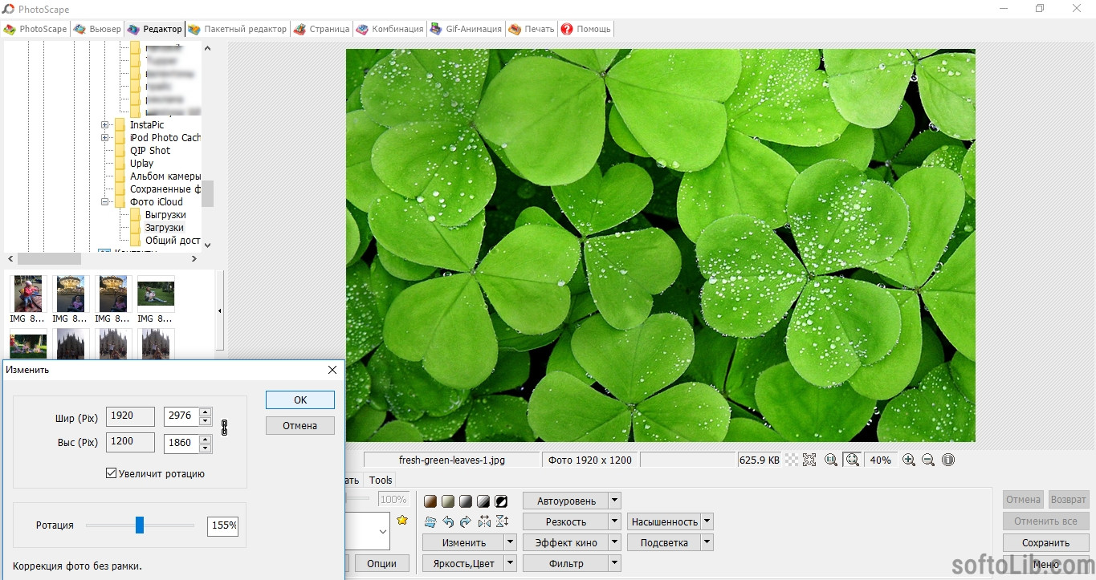The image size is (1096, 580).
Task: Click the yellow star favorites icon
Action: [x=402, y=520]
